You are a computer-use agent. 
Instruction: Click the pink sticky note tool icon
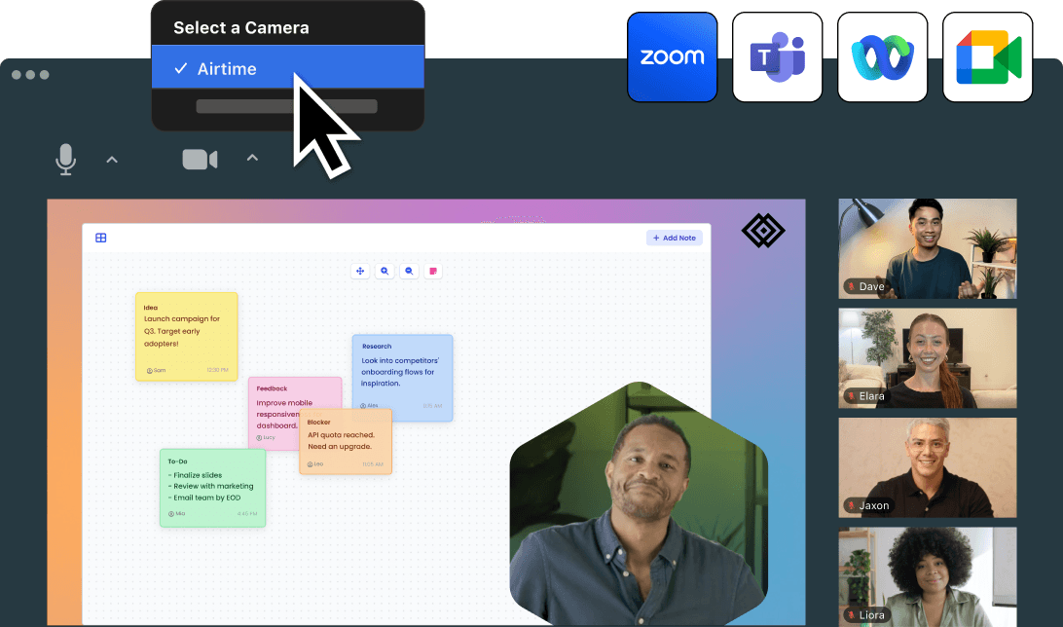[x=433, y=271]
